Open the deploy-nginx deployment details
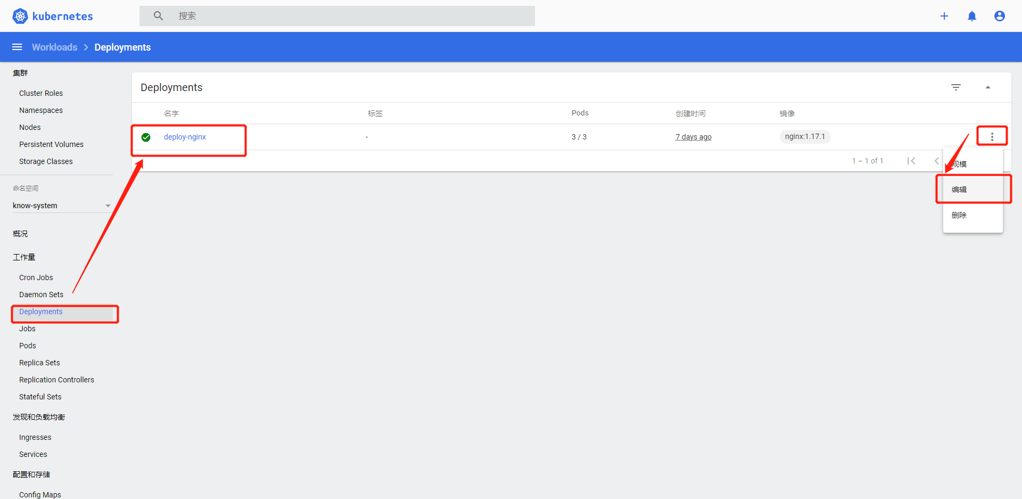The image size is (1022, 499). coord(185,136)
